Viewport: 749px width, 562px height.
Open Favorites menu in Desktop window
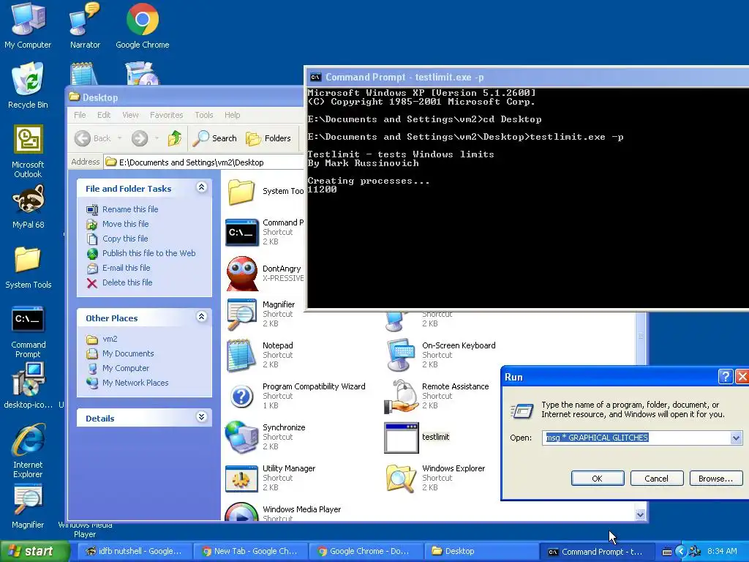click(166, 115)
